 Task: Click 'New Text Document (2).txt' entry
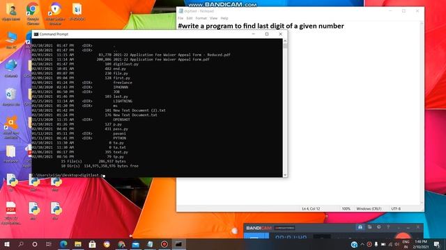click(139, 110)
